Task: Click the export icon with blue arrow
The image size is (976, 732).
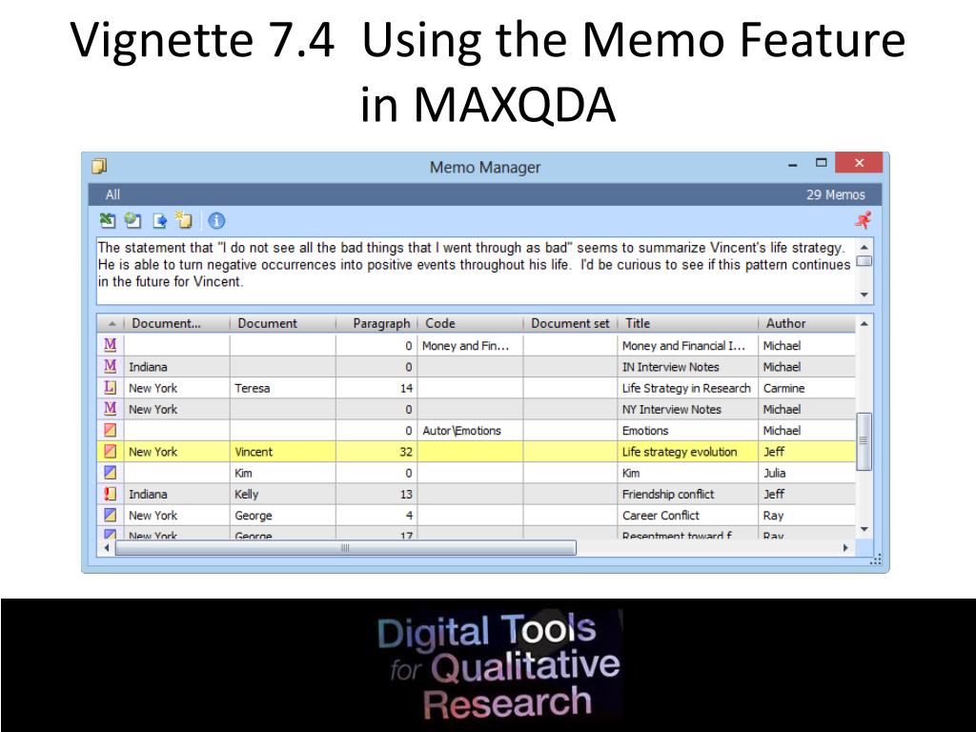Action: coord(159,220)
